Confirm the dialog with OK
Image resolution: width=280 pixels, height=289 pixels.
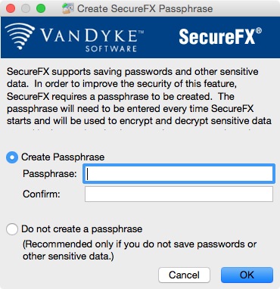[247, 275]
